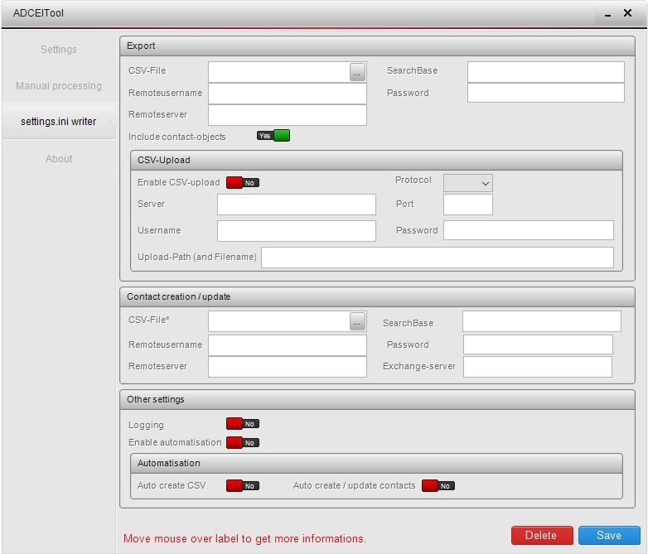Screen dimensions: 648x554
Task: Toggle Include contact-objects switch
Action: 273,136
